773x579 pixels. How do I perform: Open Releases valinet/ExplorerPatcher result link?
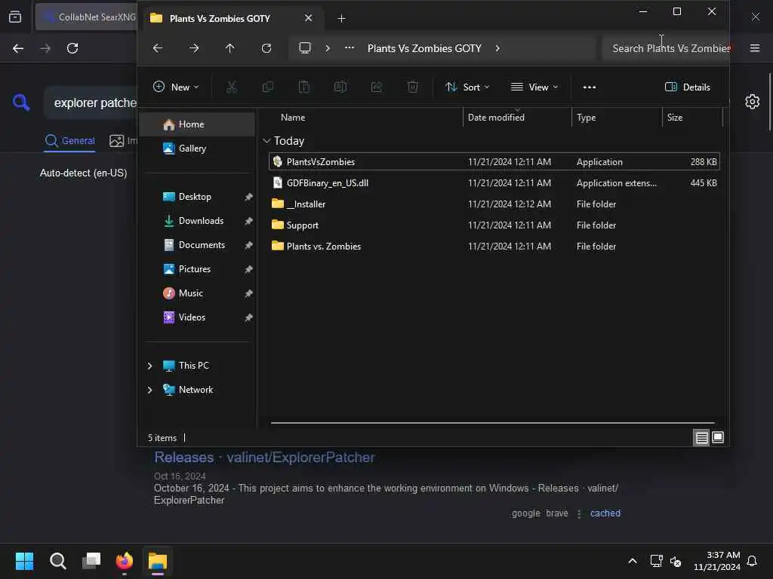click(x=264, y=458)
